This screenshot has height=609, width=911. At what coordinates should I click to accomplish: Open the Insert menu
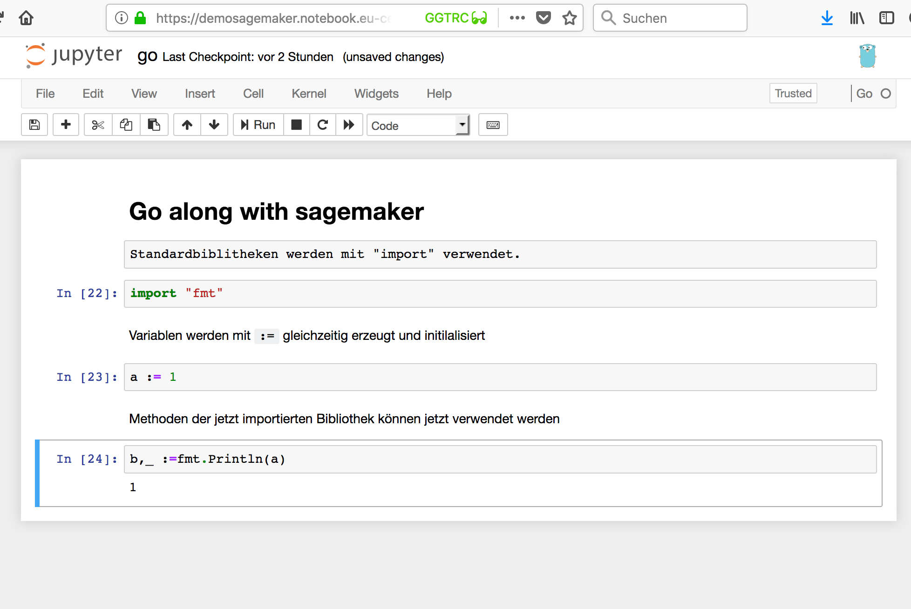200,94
